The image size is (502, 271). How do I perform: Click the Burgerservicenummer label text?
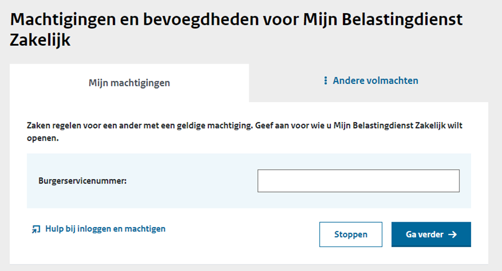[x=82, y=181]
